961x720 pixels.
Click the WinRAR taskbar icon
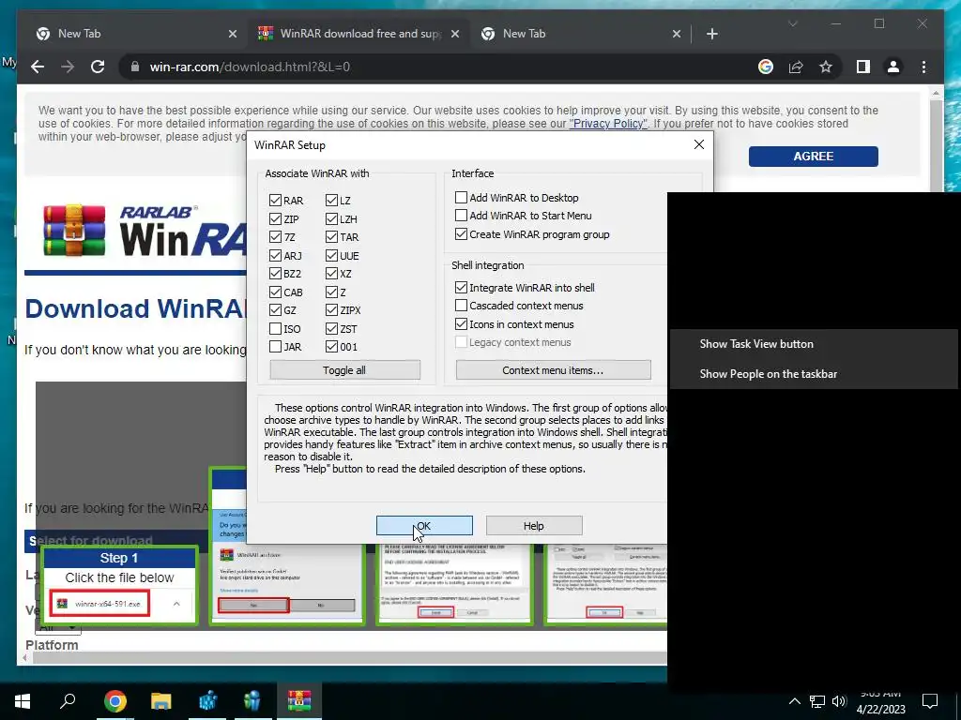(299, 701)
